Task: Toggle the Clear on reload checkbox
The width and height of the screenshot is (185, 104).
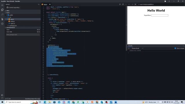Action: [x=175, y=48]
